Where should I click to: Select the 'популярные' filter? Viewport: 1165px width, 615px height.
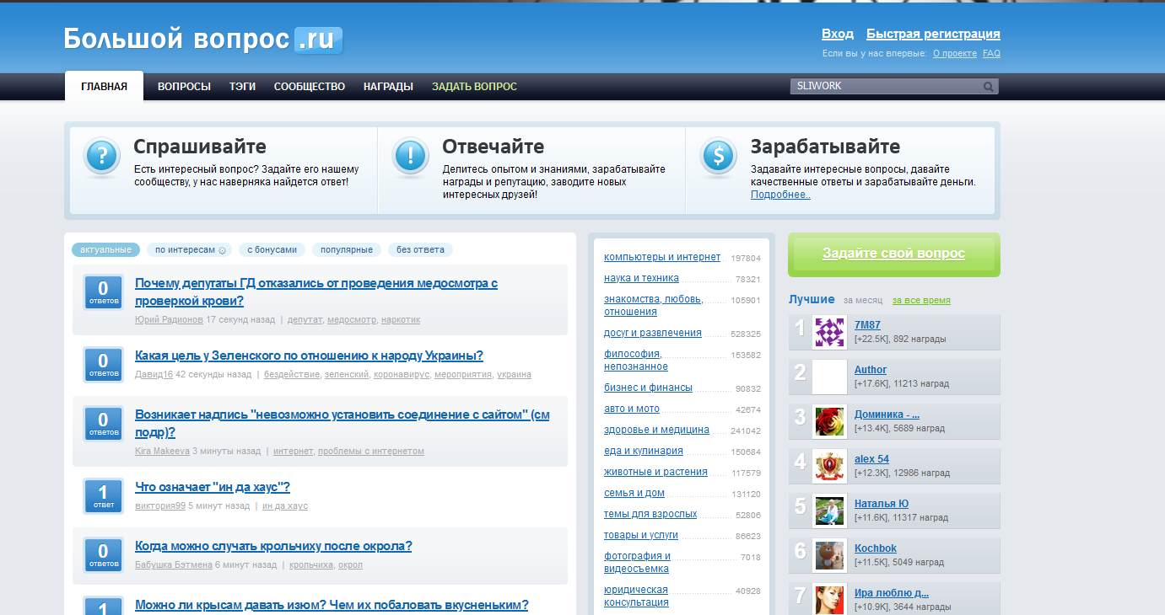click(x=347, y=250)
